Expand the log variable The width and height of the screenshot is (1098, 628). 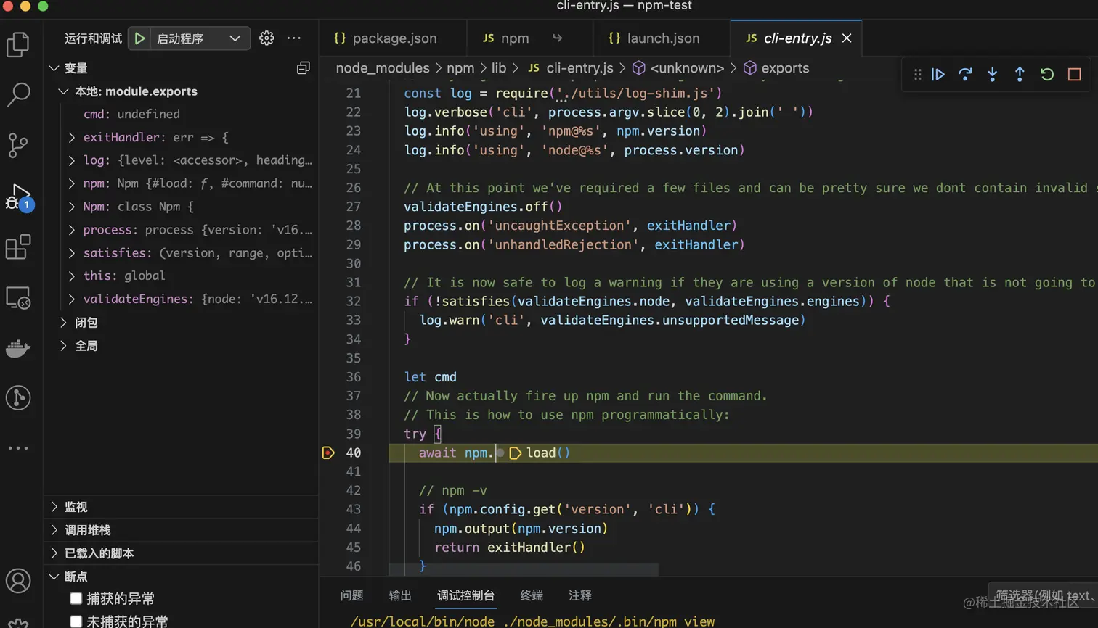(x=71, y=160)
